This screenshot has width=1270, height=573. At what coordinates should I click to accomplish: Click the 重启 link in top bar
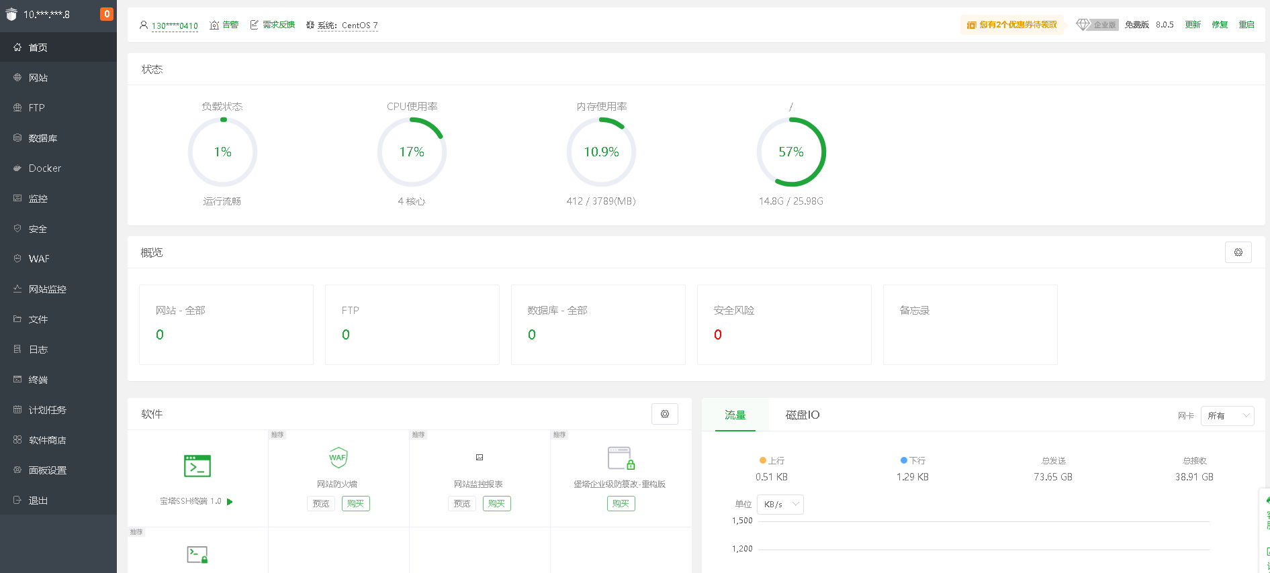(x=1246, y=25)
